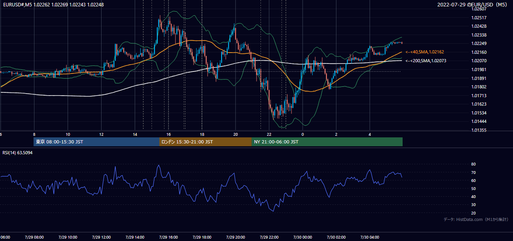
Task: Click price axis label 1.01534
Action: (479, 113)
